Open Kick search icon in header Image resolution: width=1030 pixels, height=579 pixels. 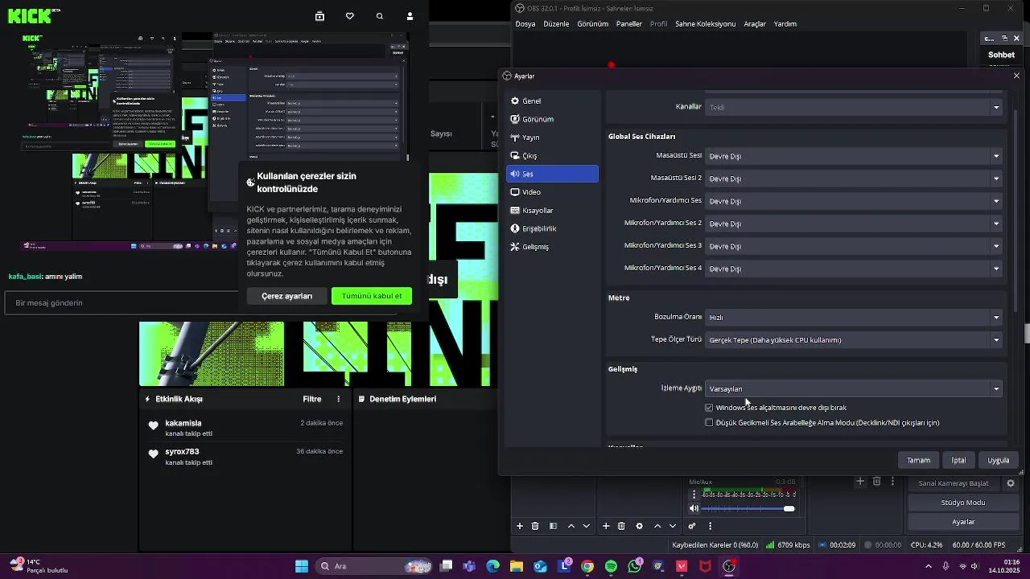(380, 16)
